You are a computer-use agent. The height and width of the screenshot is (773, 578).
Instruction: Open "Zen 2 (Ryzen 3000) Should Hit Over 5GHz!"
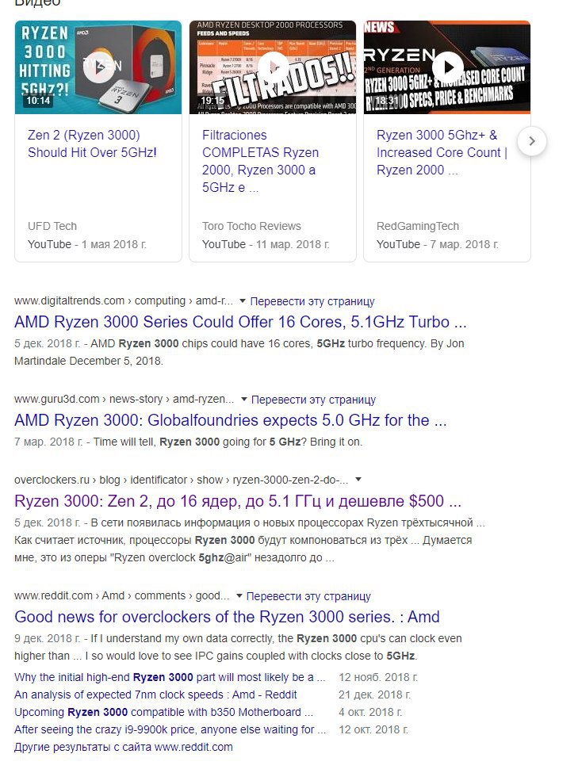coord(92,144)
